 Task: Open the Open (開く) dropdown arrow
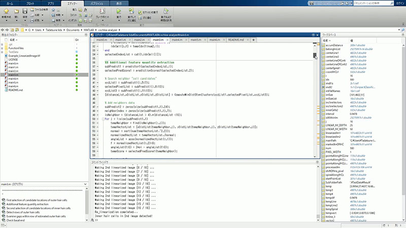[17, 20]
